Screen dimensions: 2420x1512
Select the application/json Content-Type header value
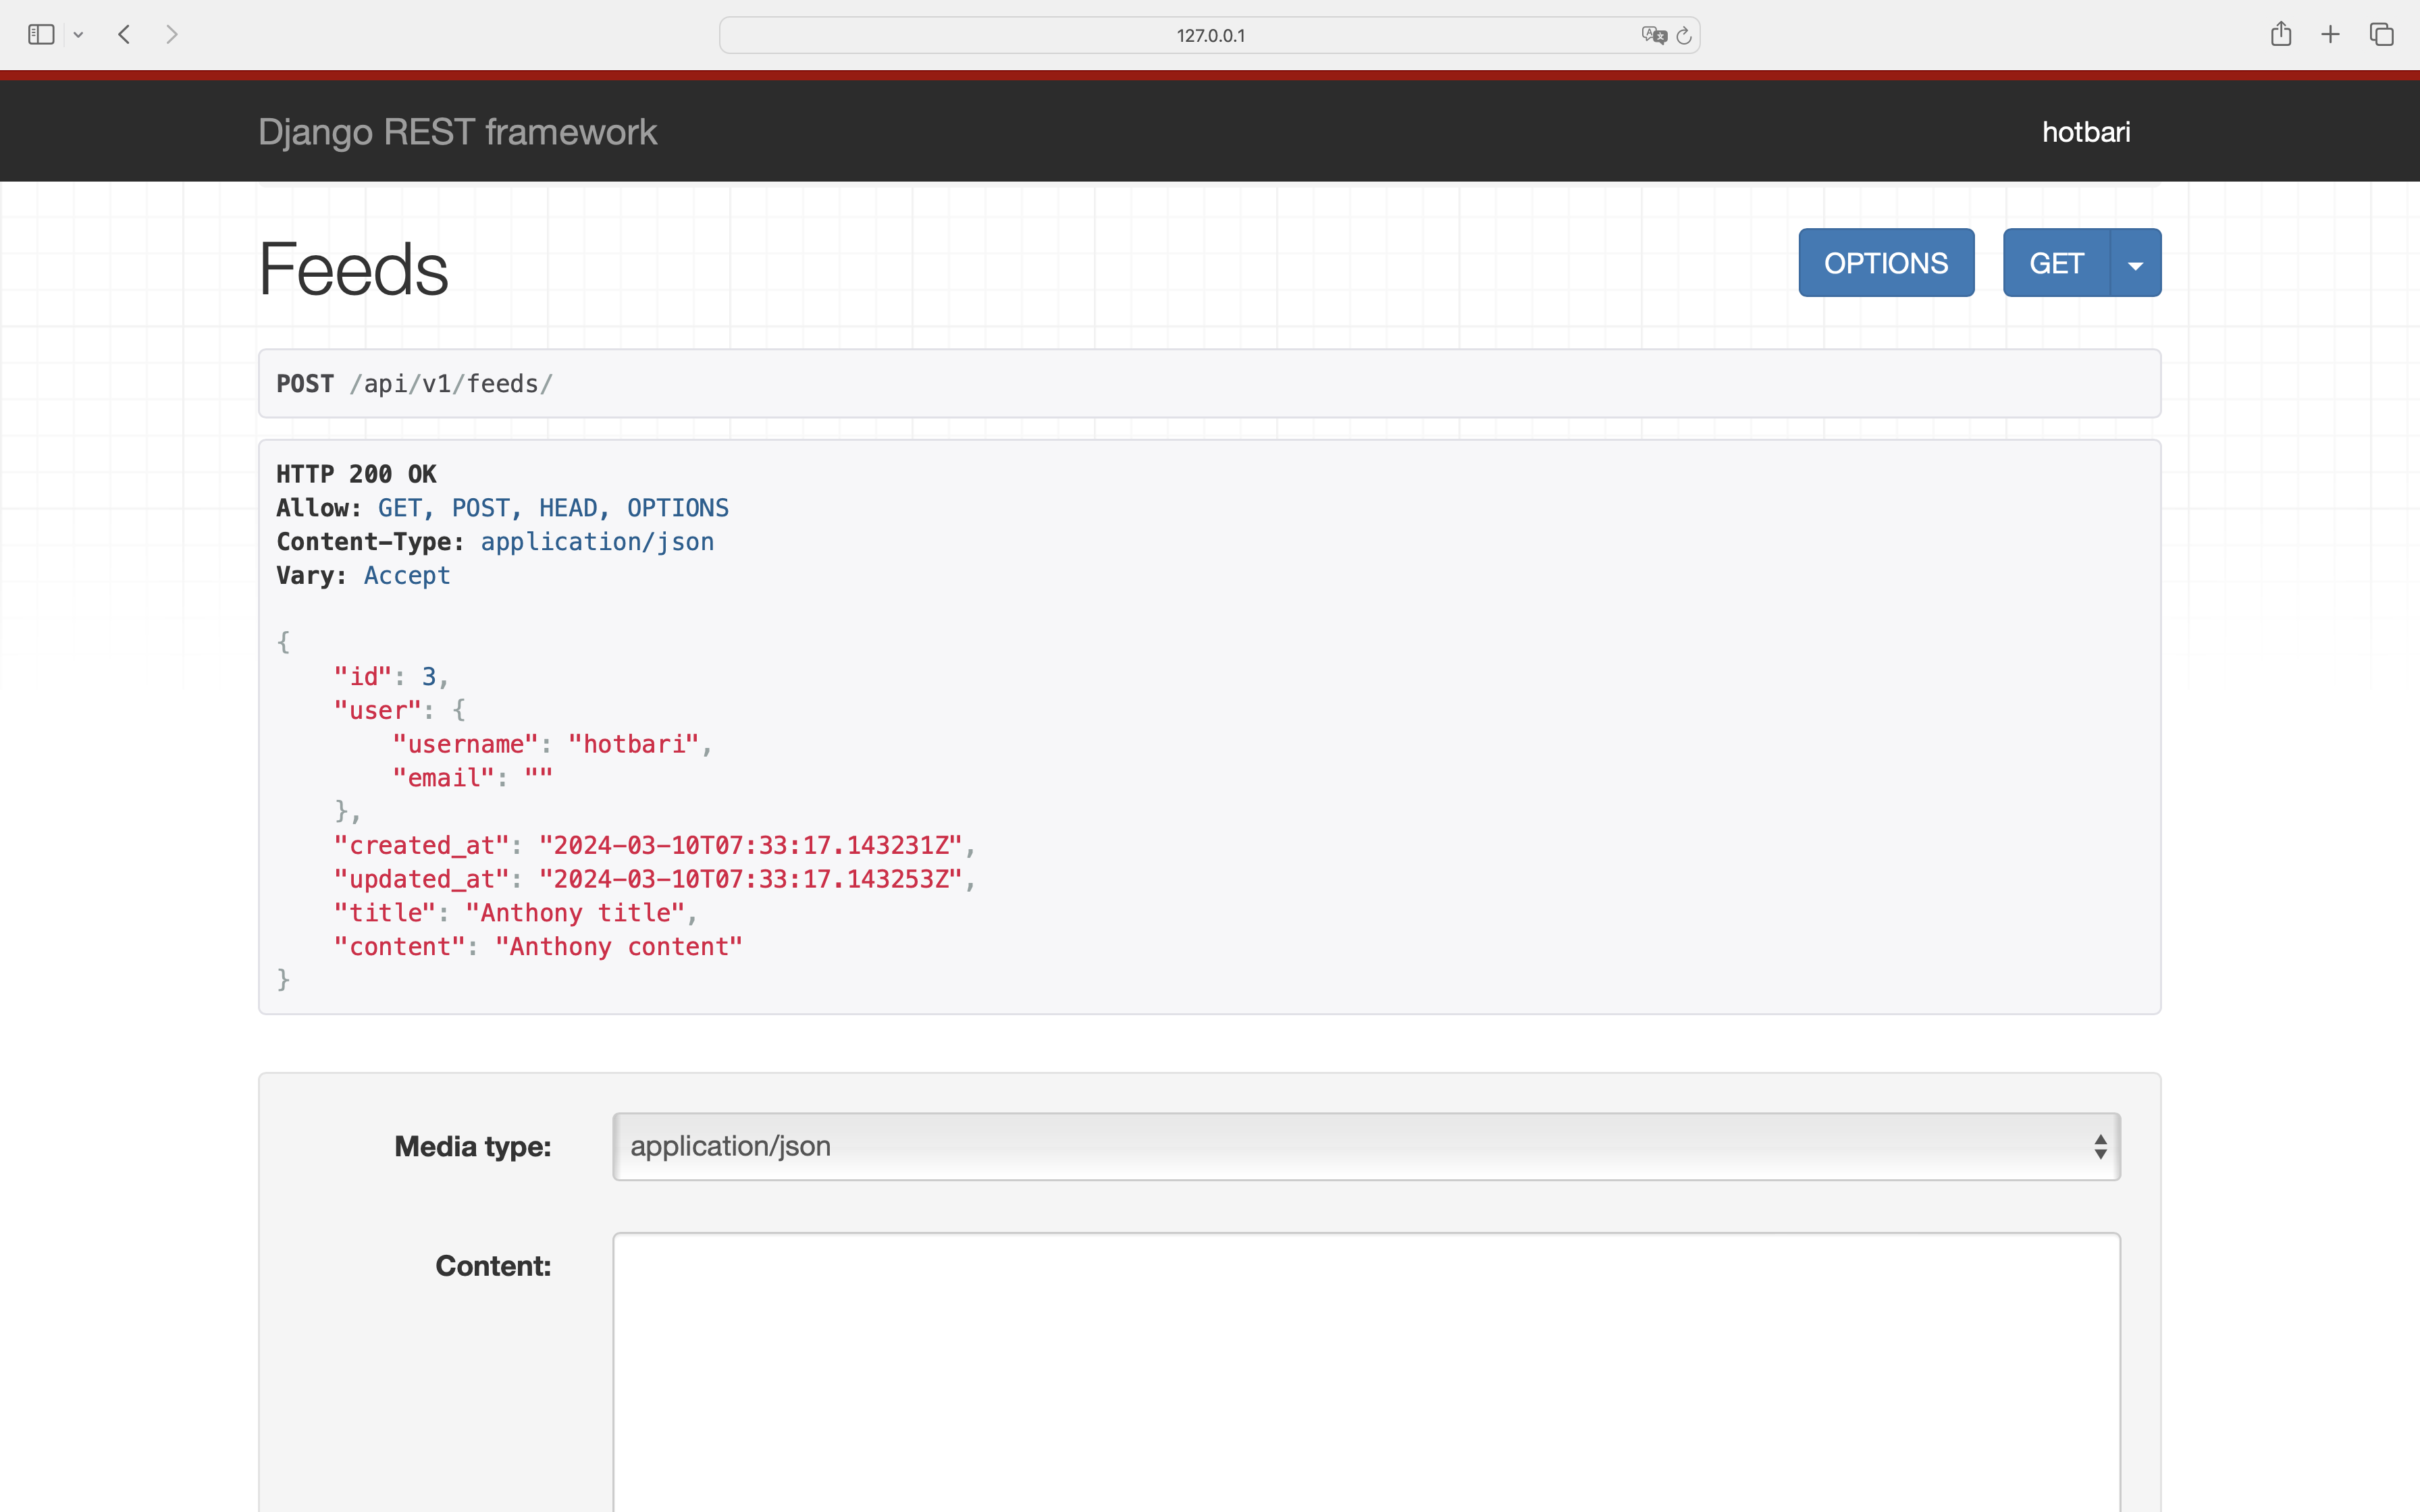pos(597,542)
